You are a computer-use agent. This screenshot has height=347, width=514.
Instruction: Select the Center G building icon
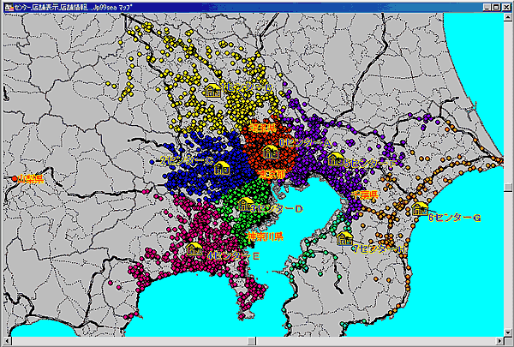point(420,208)
